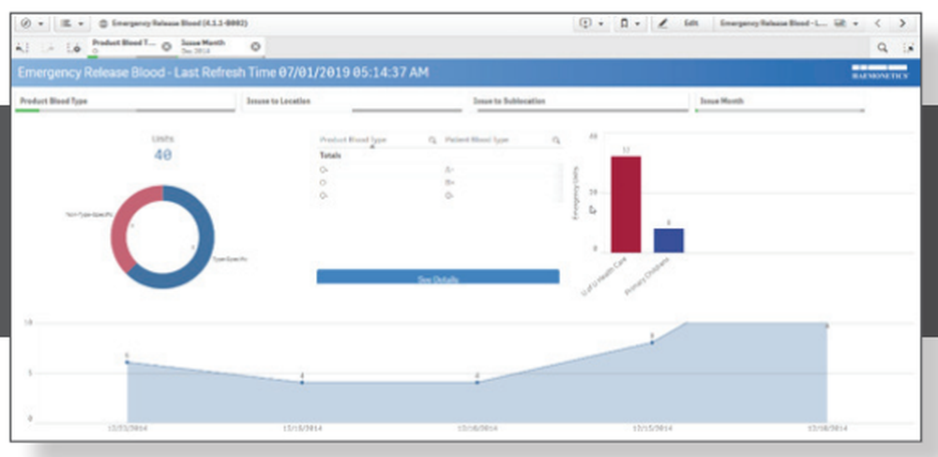Image resolution: width=938 pixels, height=457 pixels.
Task: Select the red Non-Type-Specific donut segment
Action: pyautogui.click(x=123, y=222)
